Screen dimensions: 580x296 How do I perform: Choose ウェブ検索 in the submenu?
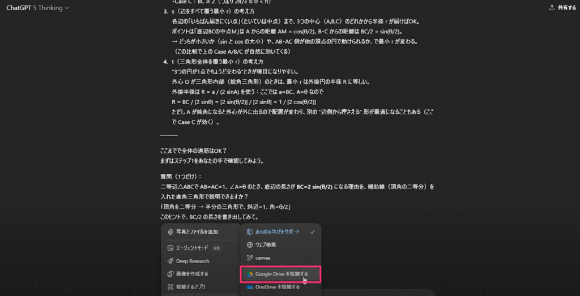[282, 244]
